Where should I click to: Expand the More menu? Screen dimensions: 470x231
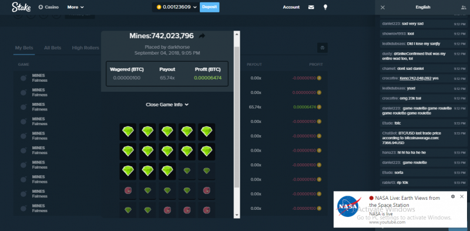point(76,7)
